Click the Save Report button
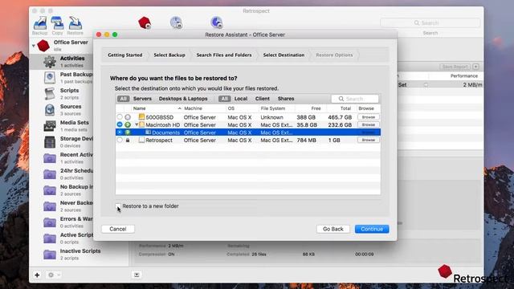The width and height of the screenshot is (514, 289). pyautogui.click(x=455, y=67)
